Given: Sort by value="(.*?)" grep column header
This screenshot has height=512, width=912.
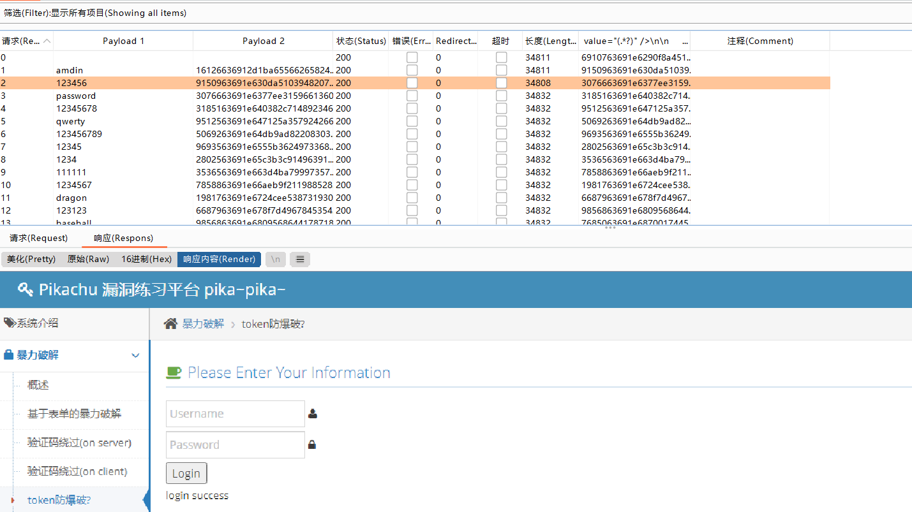Looking at the screenshot, I should coord(634,41).
